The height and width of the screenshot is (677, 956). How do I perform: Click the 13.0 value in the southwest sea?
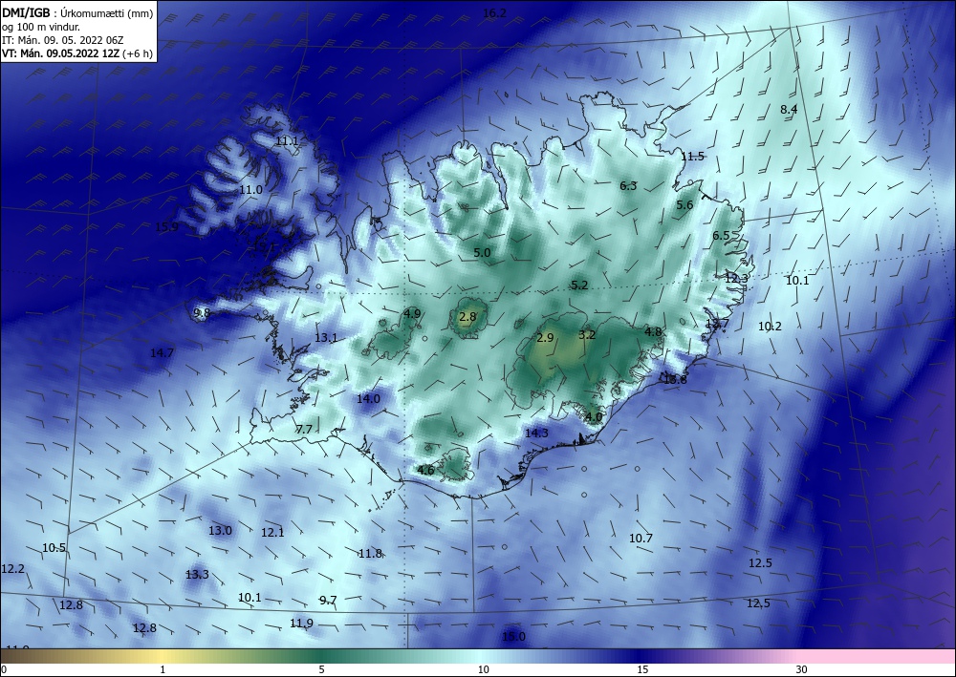point(220,530)
